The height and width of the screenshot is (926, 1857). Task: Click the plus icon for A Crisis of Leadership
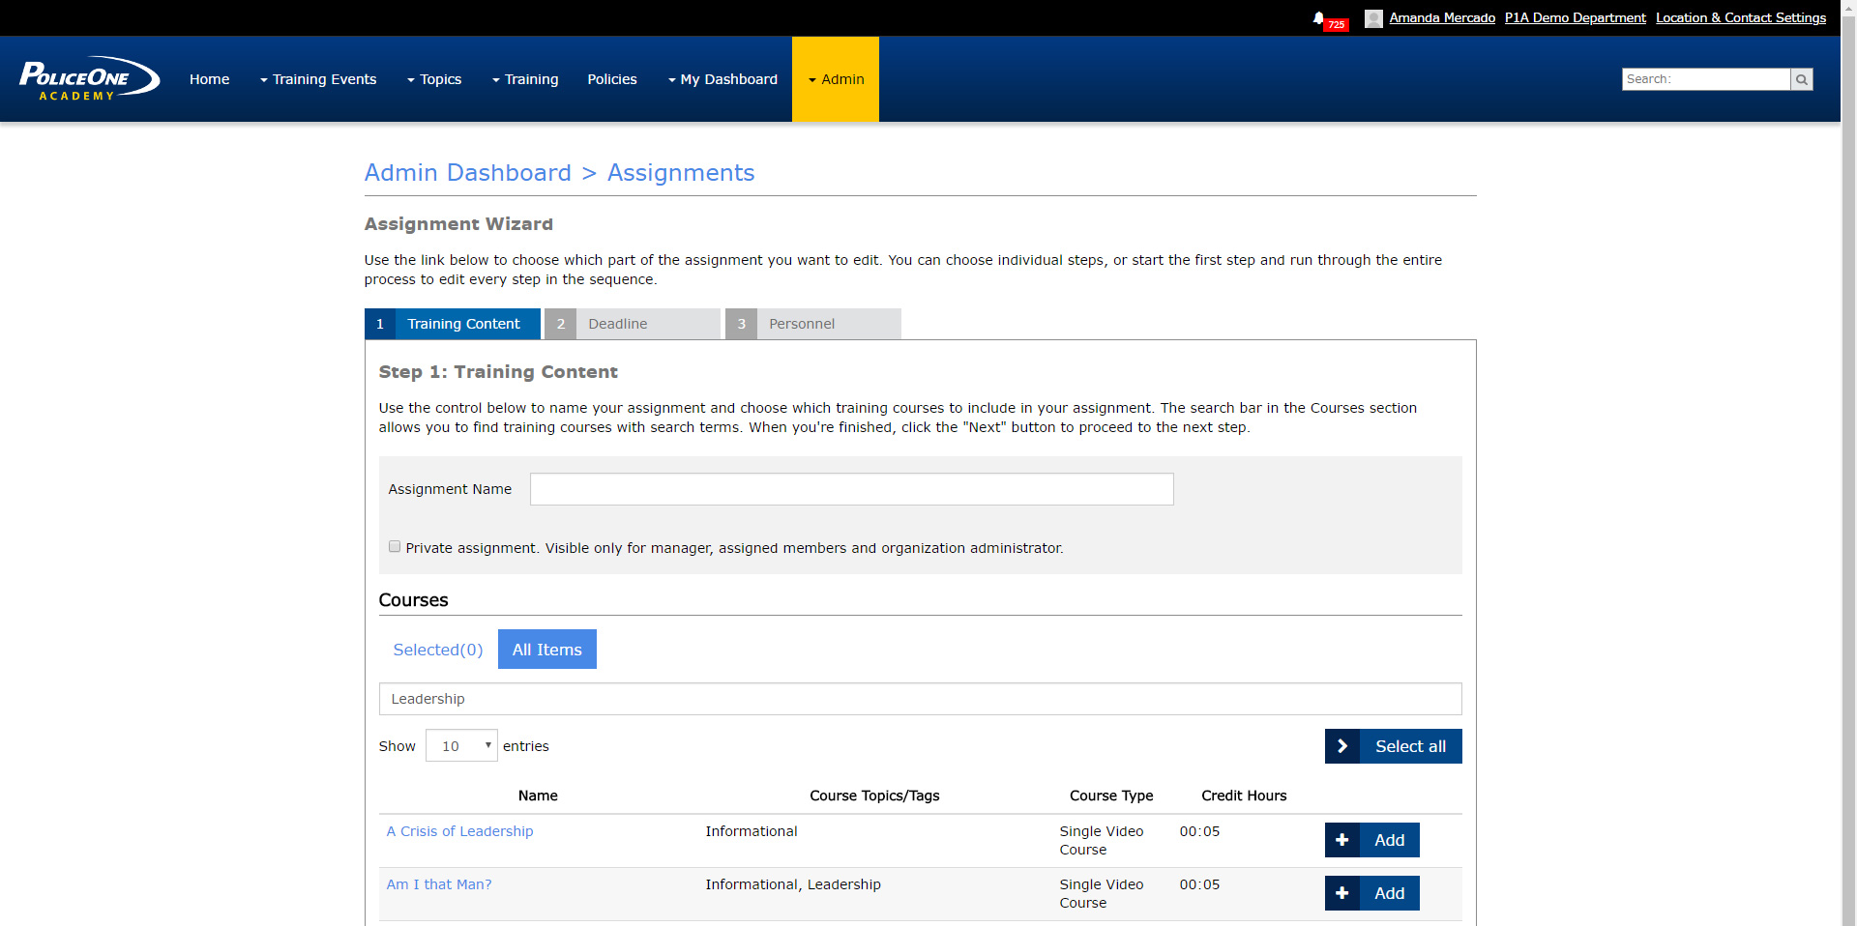click(1342, 840)
